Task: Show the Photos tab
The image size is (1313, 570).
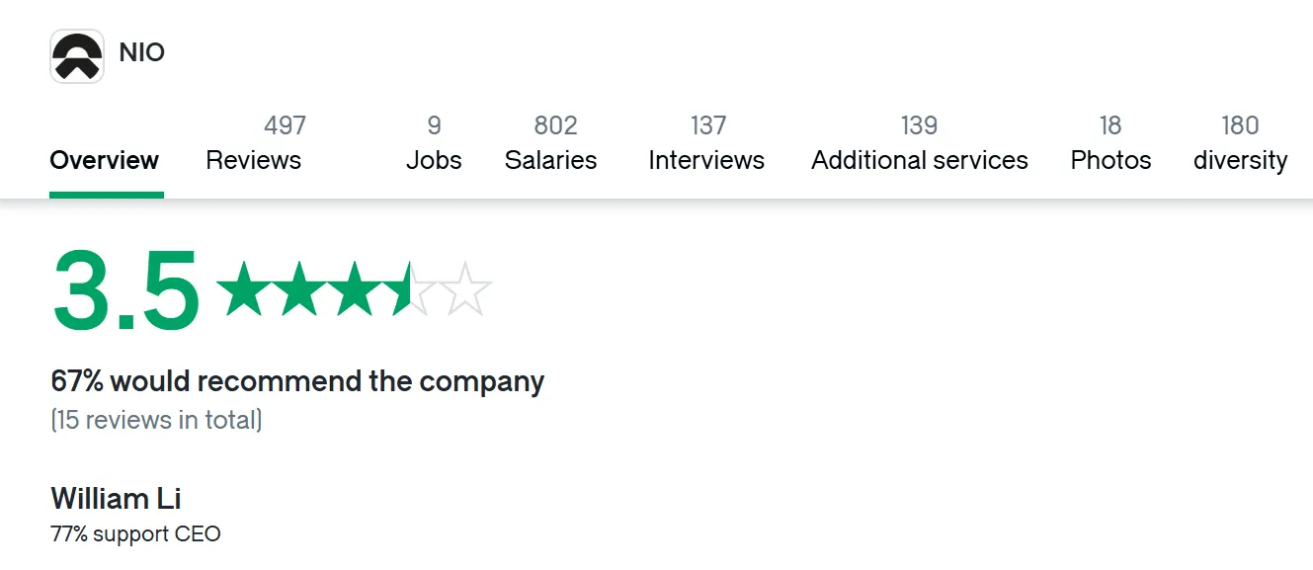Action: coord(1110,143)
